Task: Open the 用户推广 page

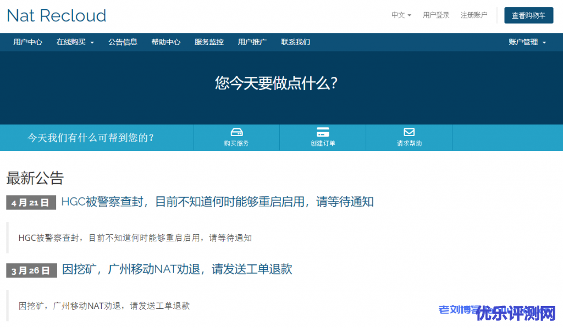Action: coord(252,42)
